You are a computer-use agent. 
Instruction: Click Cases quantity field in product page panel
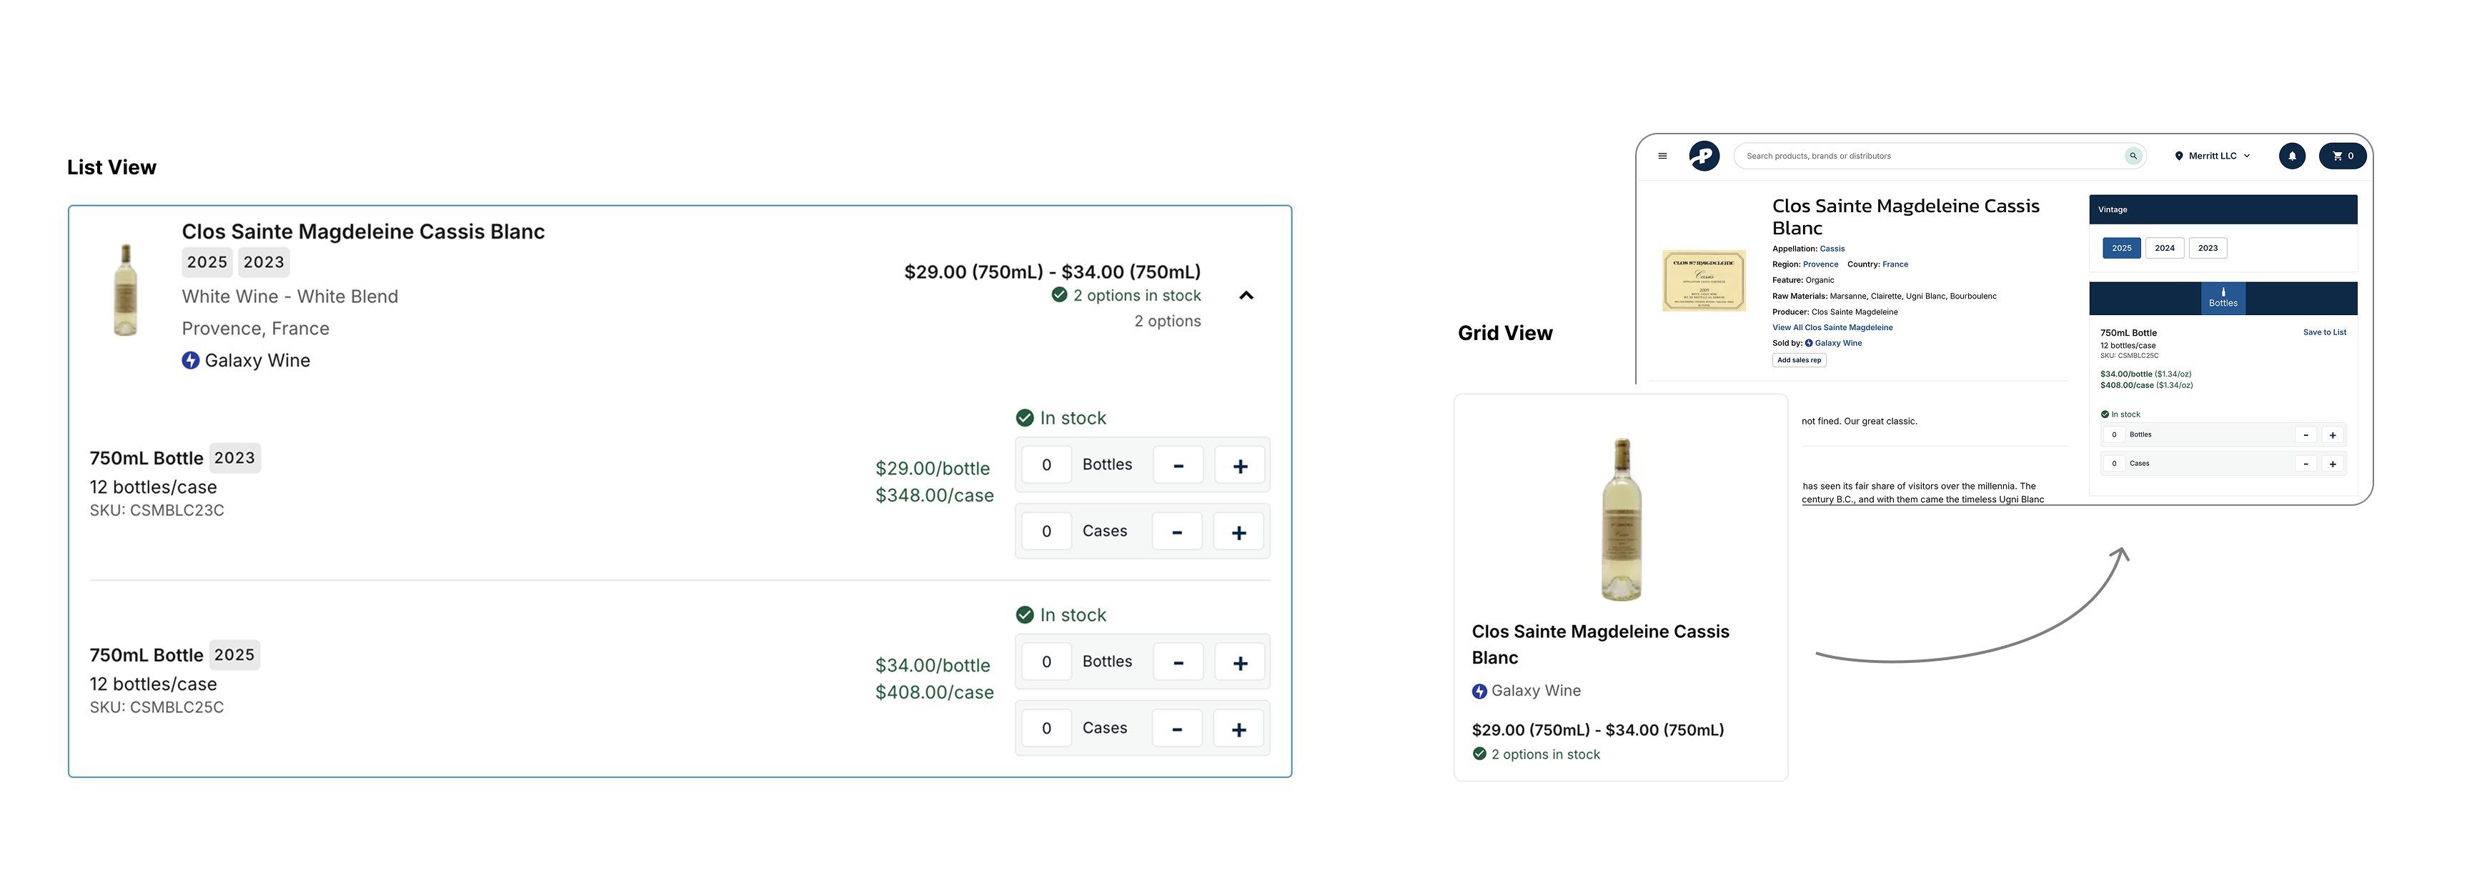pyautogui.click(x=2114, y=463)
